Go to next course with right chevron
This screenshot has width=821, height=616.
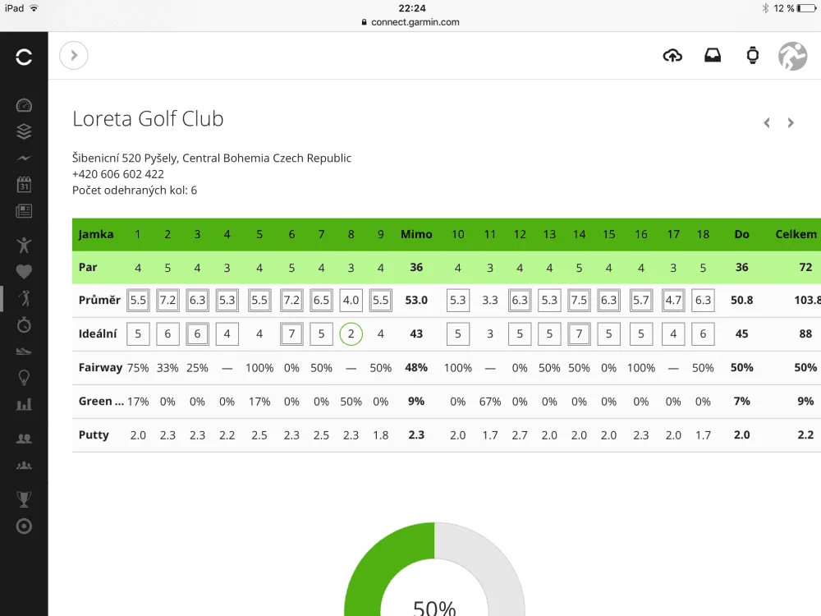tap(791, 123)
